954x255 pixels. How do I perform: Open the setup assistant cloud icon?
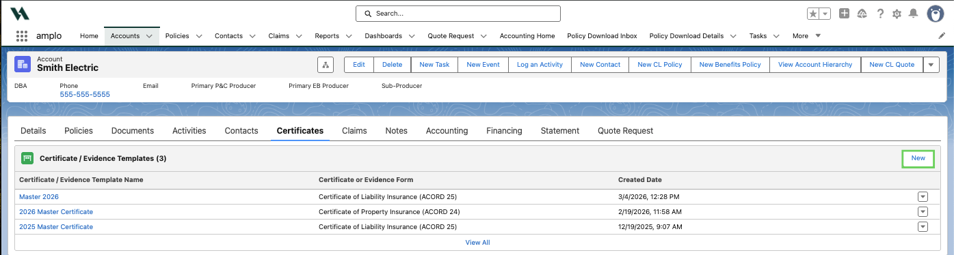(x=862, y=14)
